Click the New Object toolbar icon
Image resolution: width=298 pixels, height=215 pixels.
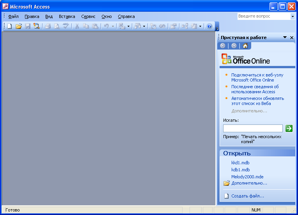[194, 26]
